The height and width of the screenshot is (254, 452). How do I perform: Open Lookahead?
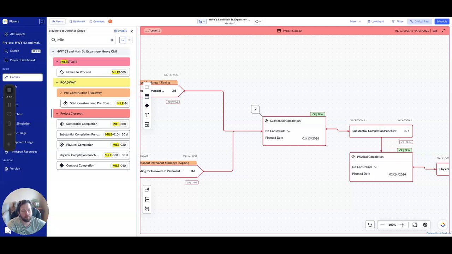tap(376, 22)
